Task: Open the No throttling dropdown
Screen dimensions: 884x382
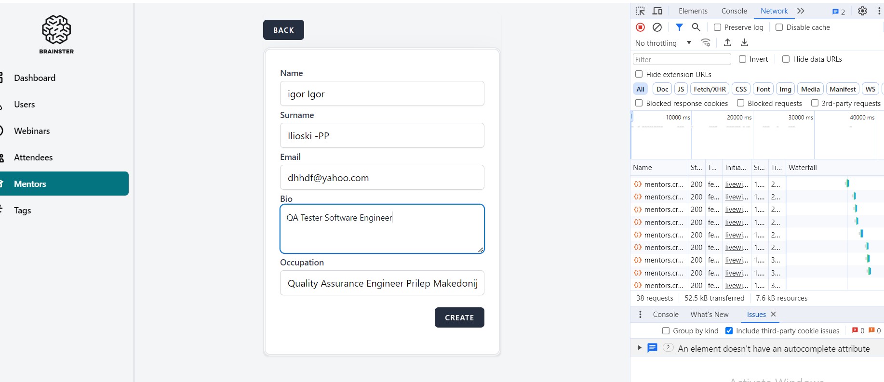Action: pyautogui.click(x=663, y=43)
